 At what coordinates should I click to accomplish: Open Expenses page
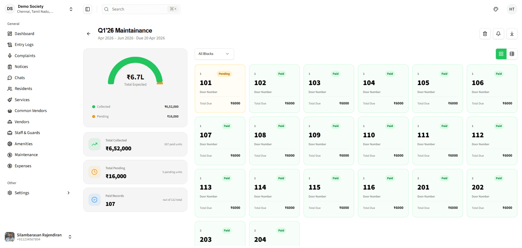[23, 166]
